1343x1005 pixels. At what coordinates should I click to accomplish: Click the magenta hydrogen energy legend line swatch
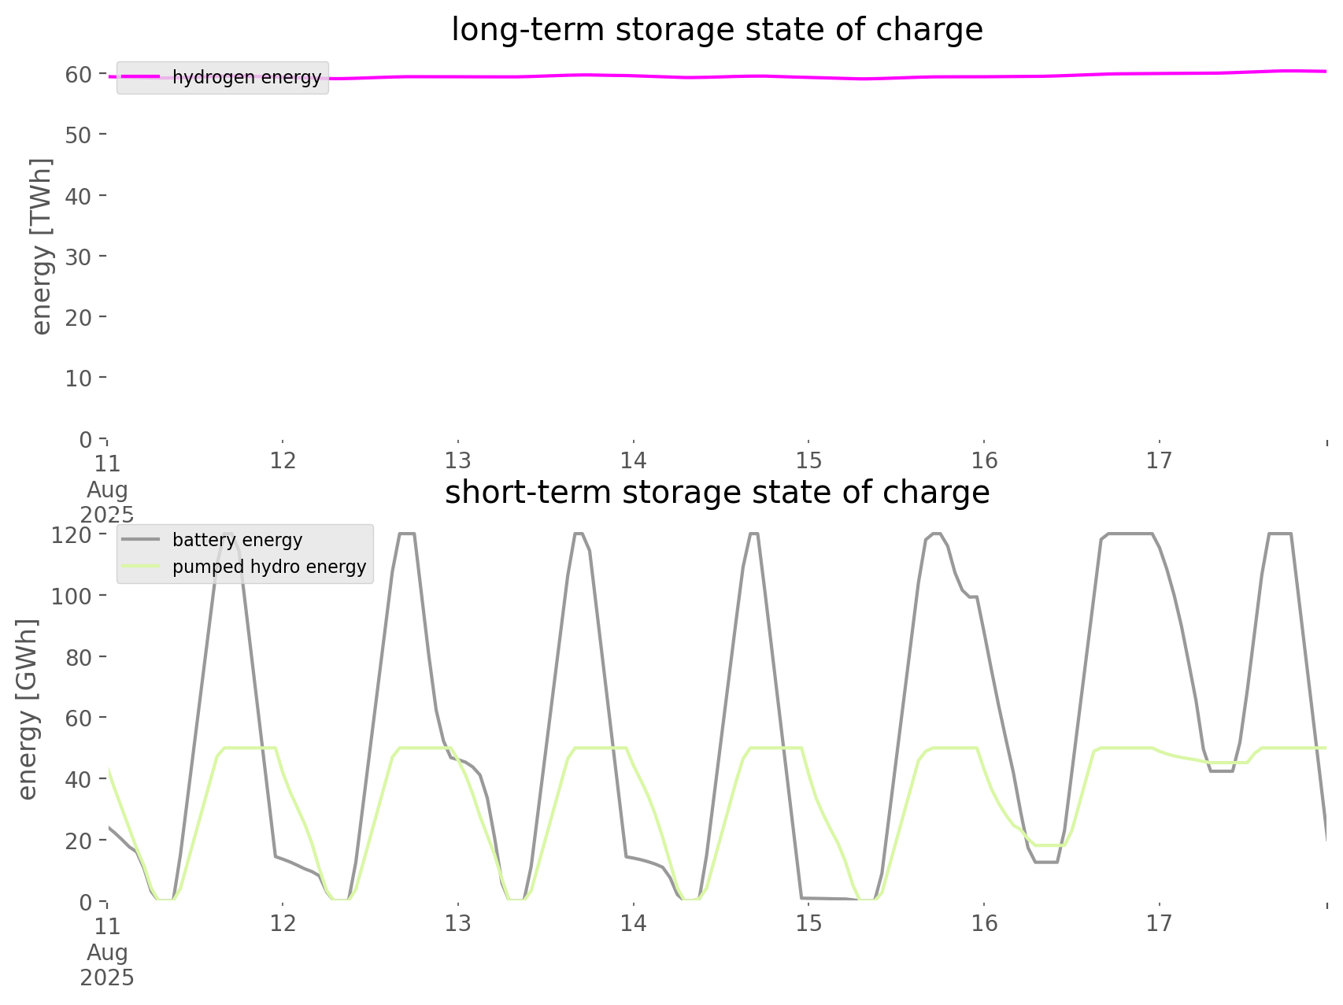(142, 76)
